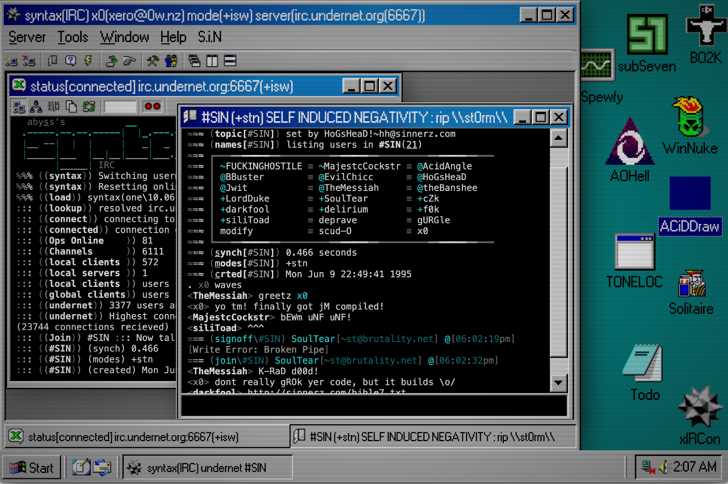Viewport: 728px width, 484px height.
Task: Open the Help menu
Action: click(x=174, y=37)
